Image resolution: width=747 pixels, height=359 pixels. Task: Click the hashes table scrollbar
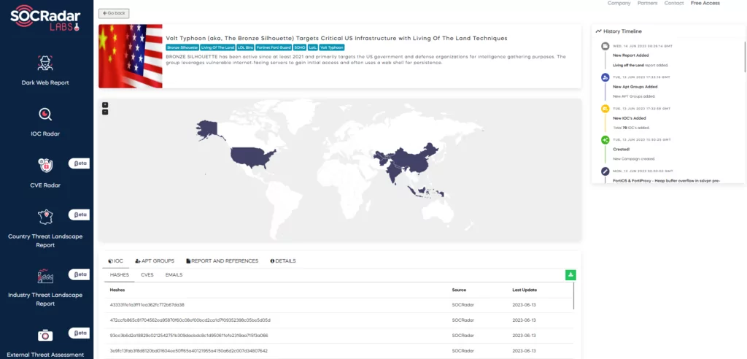573,296
